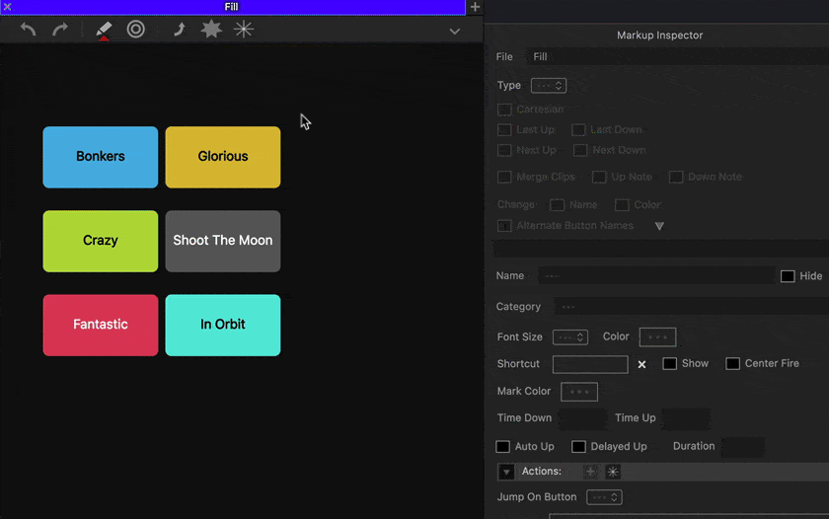Click the undo arrow icon
The width and height of the screenshot is (829, 519).
point(28,29)
